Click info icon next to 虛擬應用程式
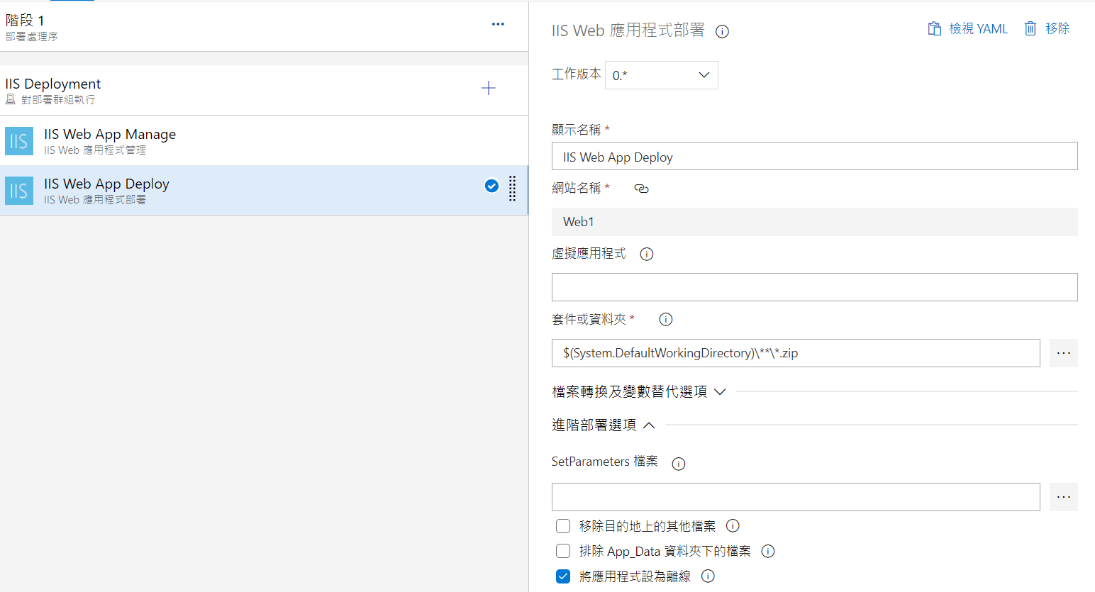This screenshot has height=592, width=1095. [x=646, y=254]
